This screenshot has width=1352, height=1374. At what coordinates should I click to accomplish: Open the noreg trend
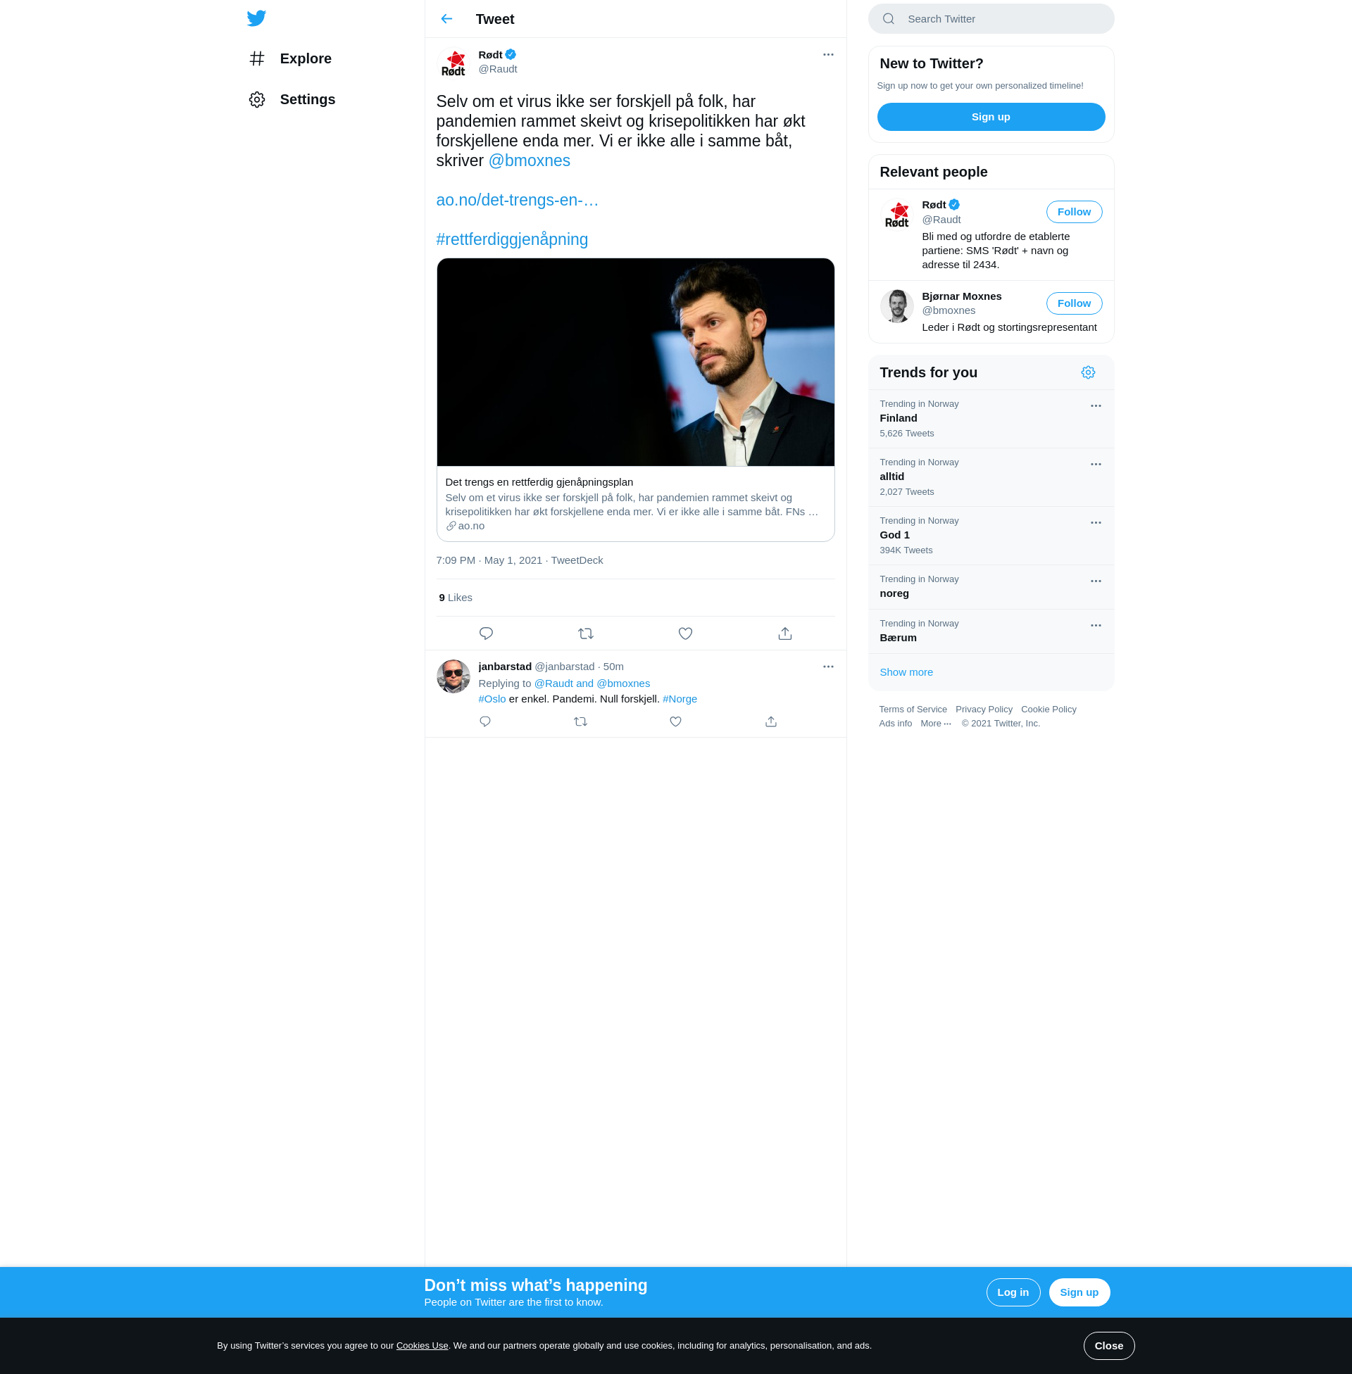(x=991, y=587)
